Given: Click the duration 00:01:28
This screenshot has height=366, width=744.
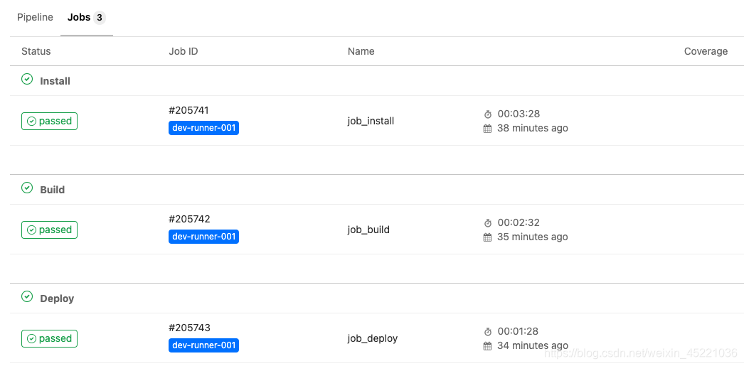Looking at the screenshot, I should [x=518, y=331].
